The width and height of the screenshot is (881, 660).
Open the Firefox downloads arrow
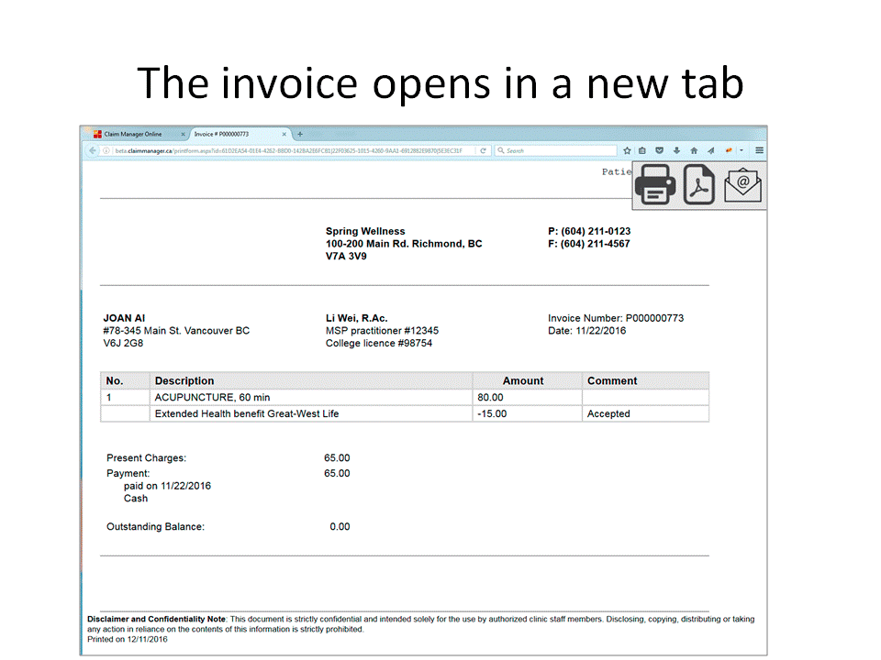tap(676, 150)
